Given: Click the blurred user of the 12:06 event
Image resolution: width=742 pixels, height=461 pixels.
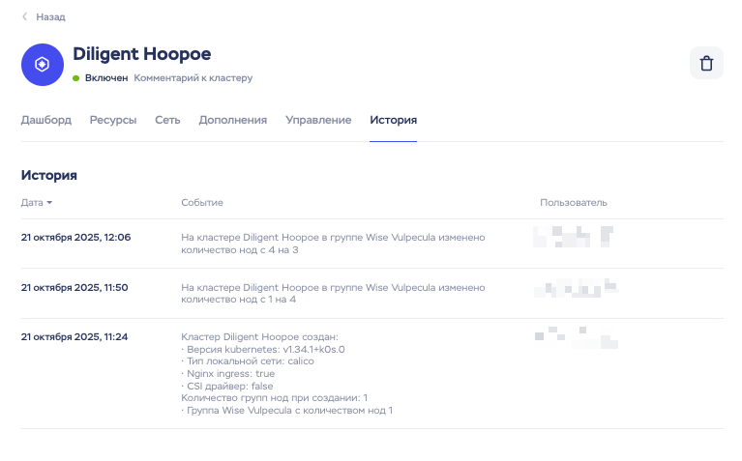Looking at the screenshot, I should pyautogui.click(x=573, y=238).
